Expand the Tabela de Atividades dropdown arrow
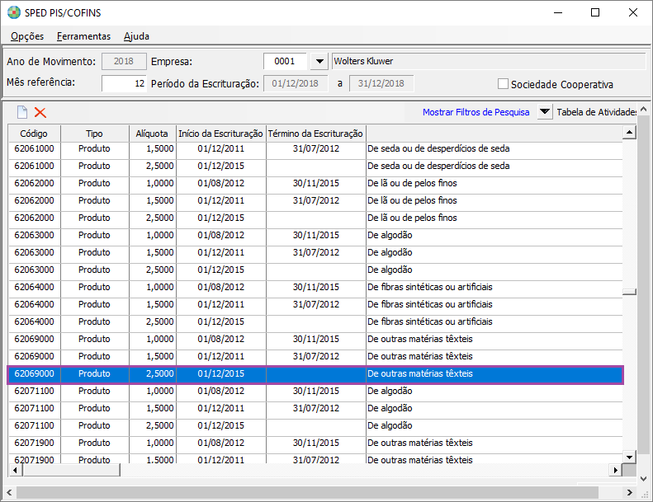This screenshot has height=502, width=653. (x=544, y=112)
